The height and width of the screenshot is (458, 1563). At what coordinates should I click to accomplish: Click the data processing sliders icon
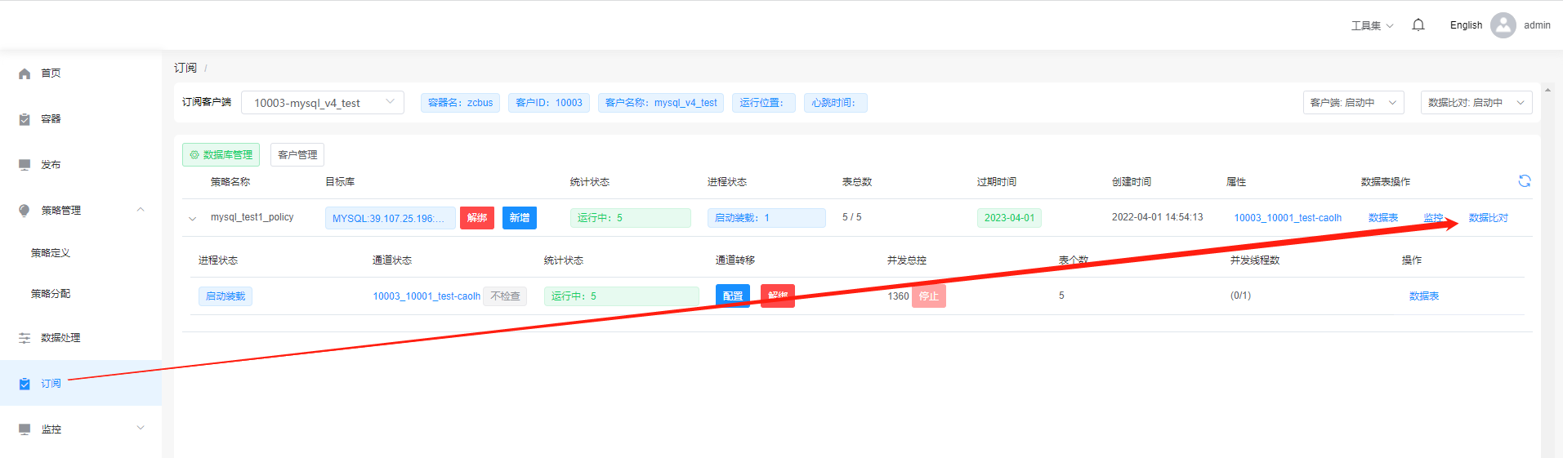click(25, 338)
